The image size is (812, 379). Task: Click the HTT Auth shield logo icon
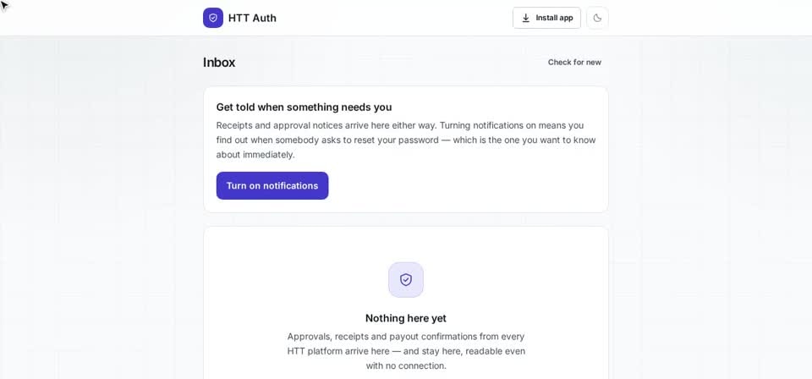tap(213, 18)
